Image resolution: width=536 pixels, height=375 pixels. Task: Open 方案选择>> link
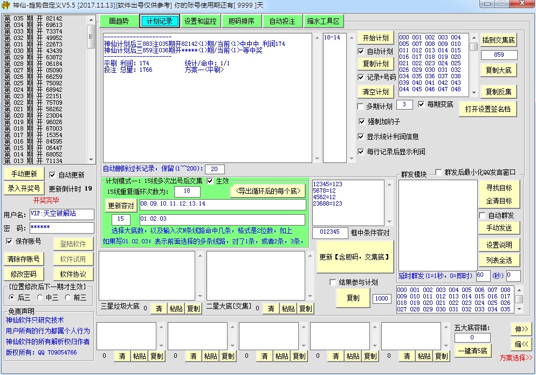click(x=516, y=357)
